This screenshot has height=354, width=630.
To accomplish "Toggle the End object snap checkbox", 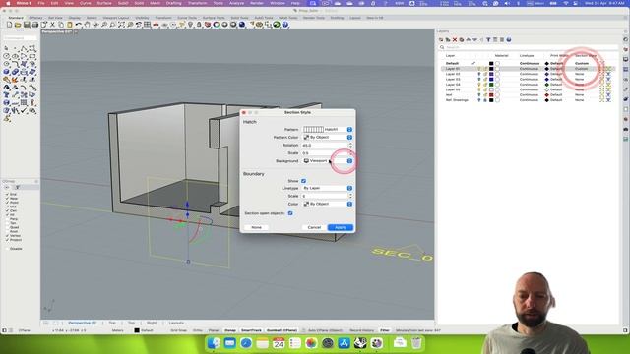I will pyautogui.click(x=7, y=194).
